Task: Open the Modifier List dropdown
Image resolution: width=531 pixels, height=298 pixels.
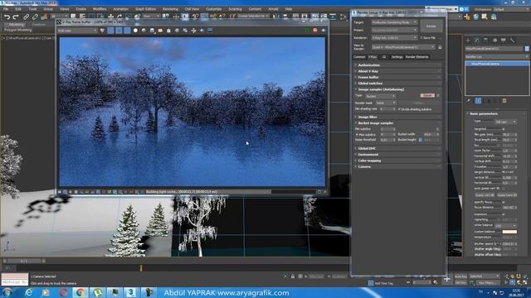Action: [497, 57]
